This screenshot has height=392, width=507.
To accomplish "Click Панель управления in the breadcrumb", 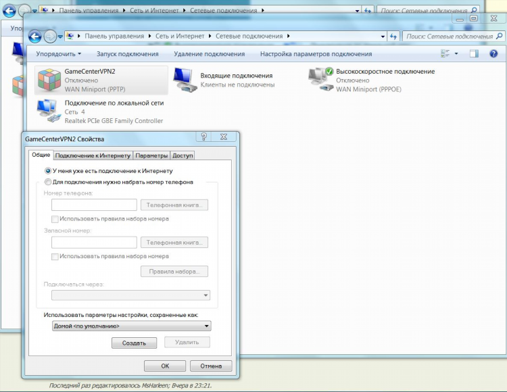I will (x=114, y=36).
